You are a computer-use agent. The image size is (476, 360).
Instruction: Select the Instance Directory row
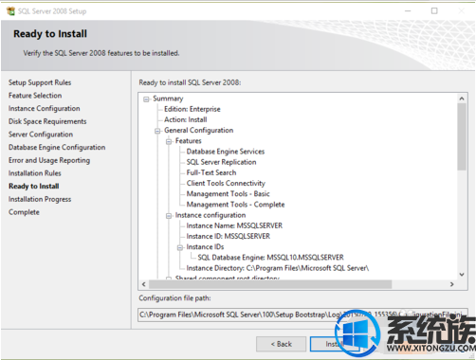278,268
